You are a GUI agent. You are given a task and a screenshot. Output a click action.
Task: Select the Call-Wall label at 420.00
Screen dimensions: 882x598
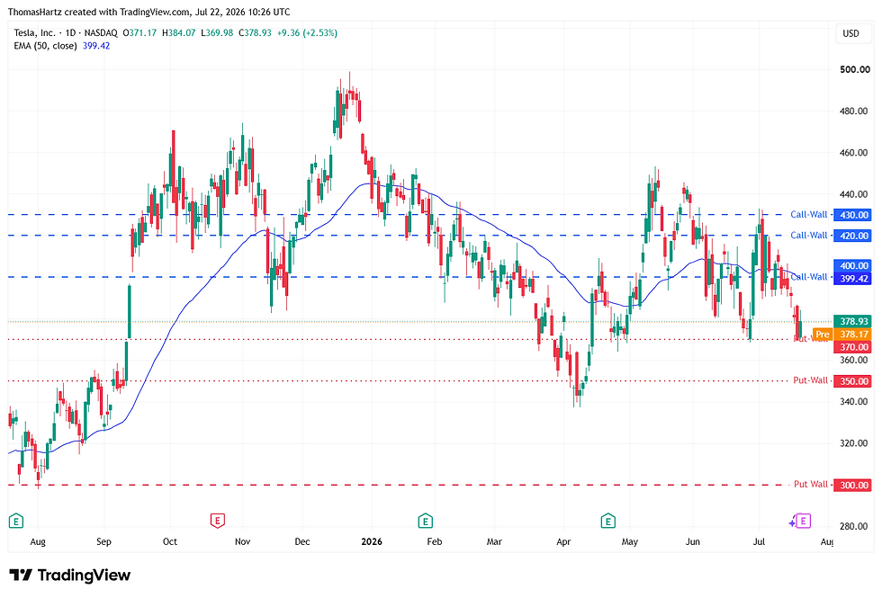point(809,235)
